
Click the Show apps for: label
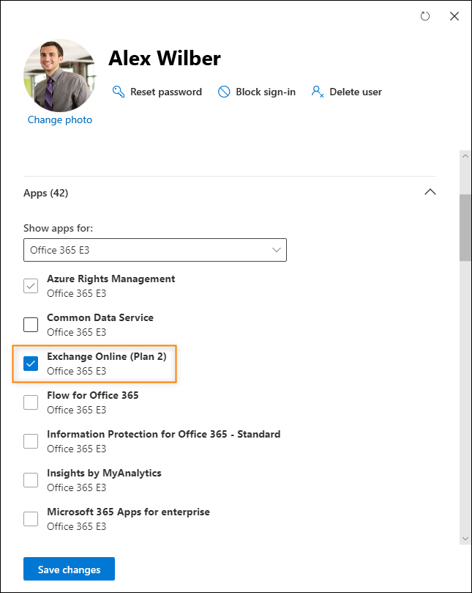pyautogui.click(x=58, y=228)
